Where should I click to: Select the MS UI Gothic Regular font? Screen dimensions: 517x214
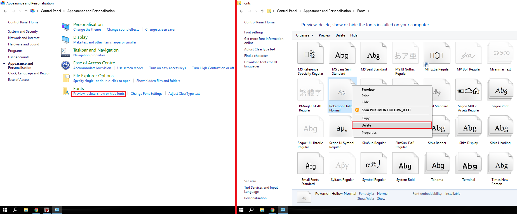[x=405, y=53]
